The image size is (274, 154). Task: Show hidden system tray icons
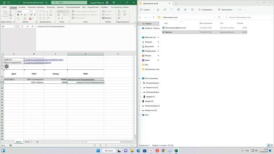(x=242, y=151)
